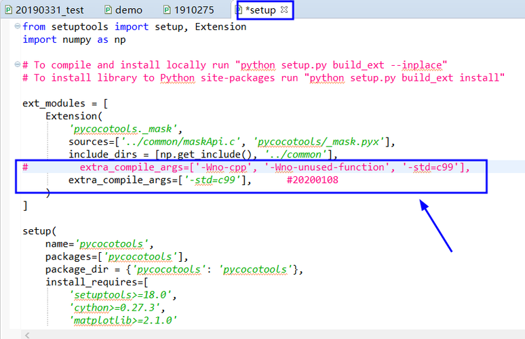
Task: Click the 'ext_modules = [' line
Action: tap(65, 104)
